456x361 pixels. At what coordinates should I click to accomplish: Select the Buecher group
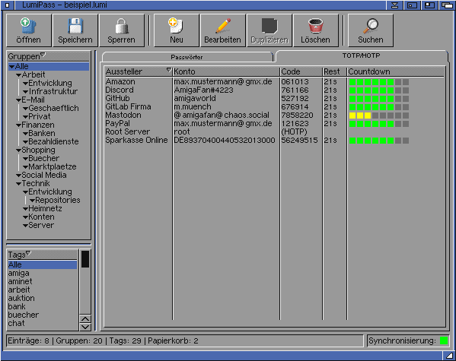pos(43,158)
